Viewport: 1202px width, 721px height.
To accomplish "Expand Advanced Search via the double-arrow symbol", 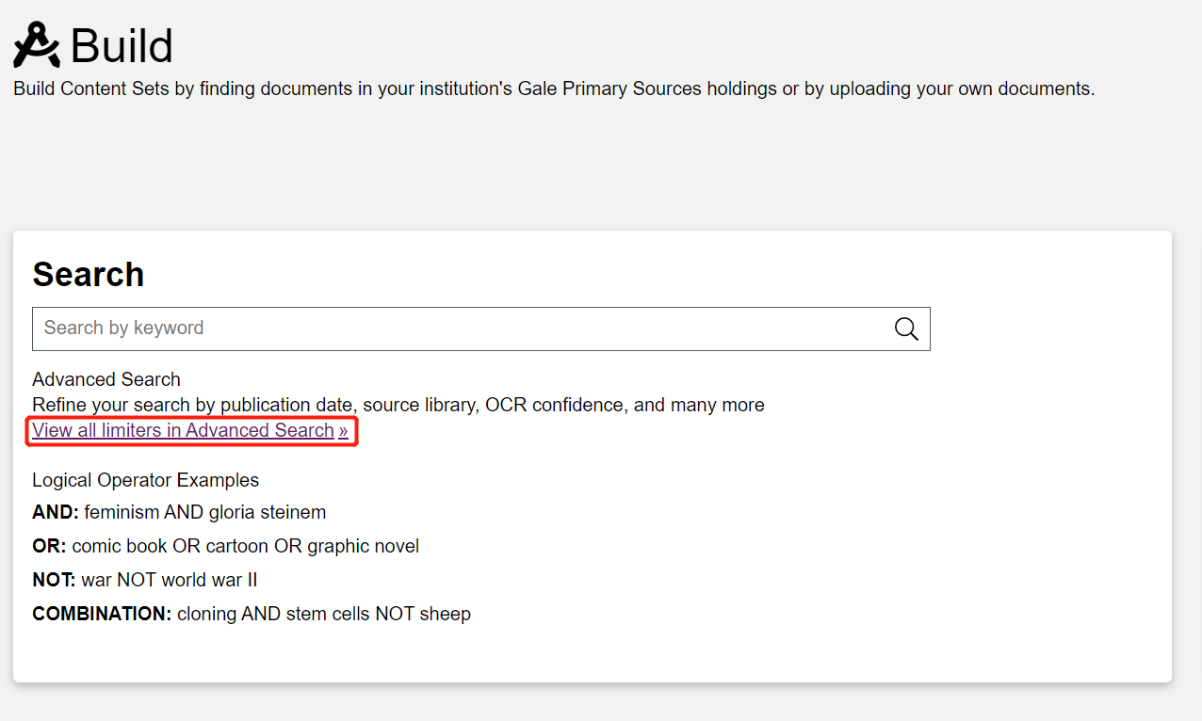I will click(343, 430).
